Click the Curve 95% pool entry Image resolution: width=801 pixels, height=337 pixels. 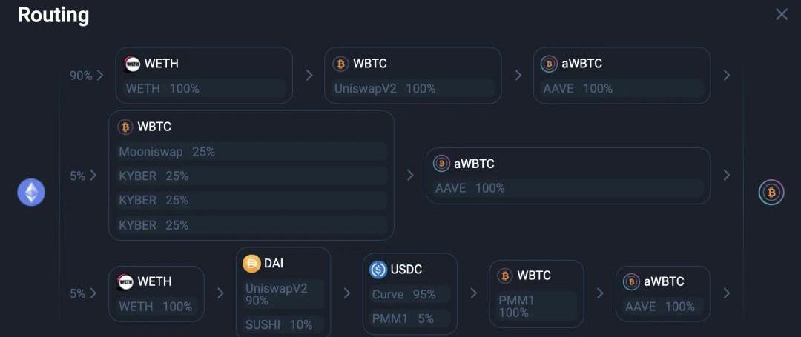pyautogui.click(x=409, y=294)
